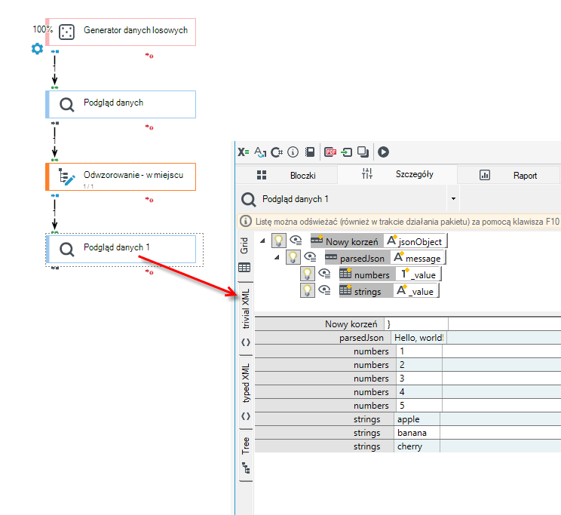Select the vertical typed XML view tab
Viewport: 561px width, 515px height.
[x=246, y=391]
